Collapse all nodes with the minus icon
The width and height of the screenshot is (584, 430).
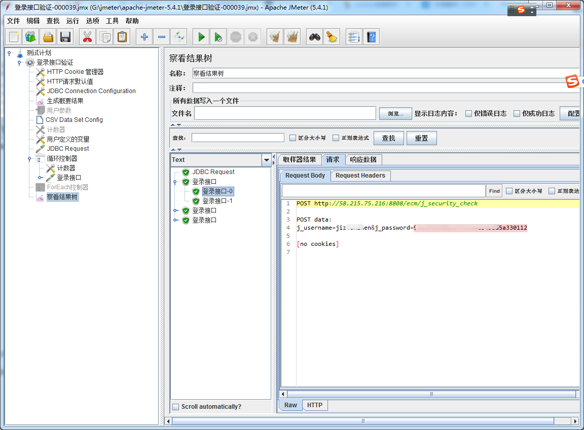[162, 37]
